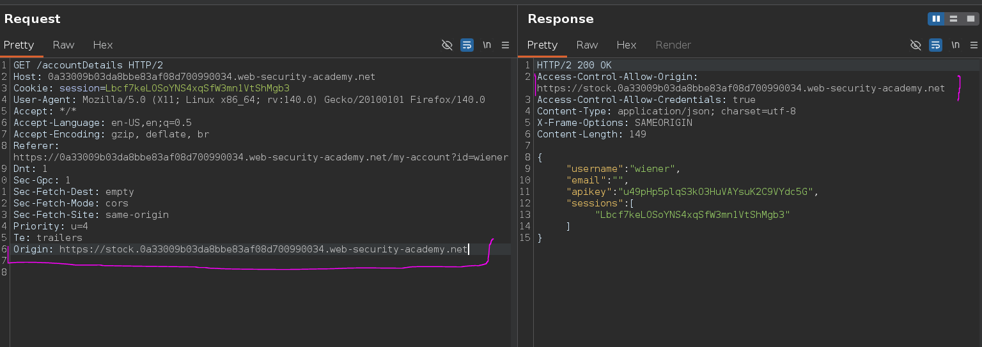Click the Host header line
Image resolution: width=982 pixels, height=347 pixels.
coord(194,77)
